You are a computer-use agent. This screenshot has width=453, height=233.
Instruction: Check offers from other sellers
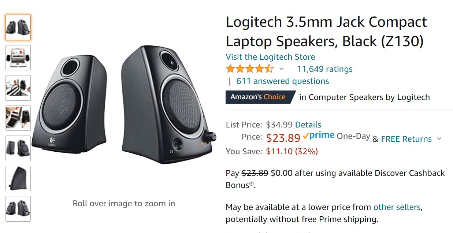pos(397,207)
